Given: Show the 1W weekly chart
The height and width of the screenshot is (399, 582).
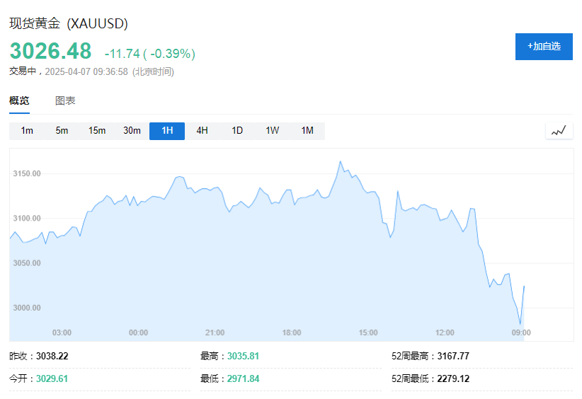Looking at the screenshot, I should pyautogui.click(x=272, y=131).
